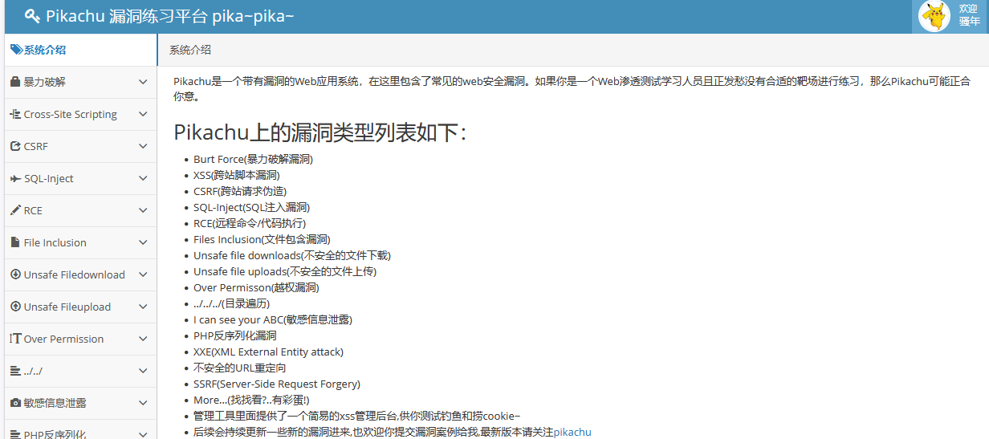Image resolution: width=989 pixels, height=439 pixels.
Task: Open the Unsafe Fileupload menu label
Action: point(67,307)
